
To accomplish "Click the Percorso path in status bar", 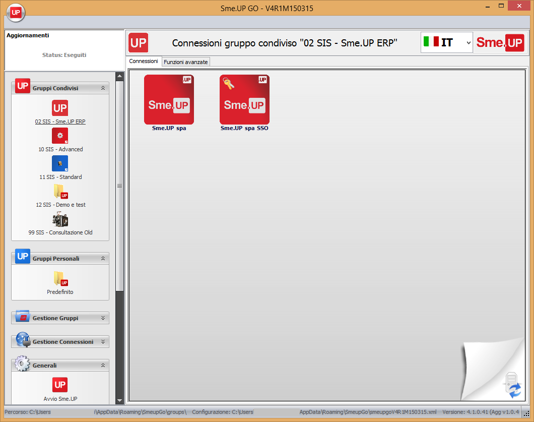I will tap(96, 412).
